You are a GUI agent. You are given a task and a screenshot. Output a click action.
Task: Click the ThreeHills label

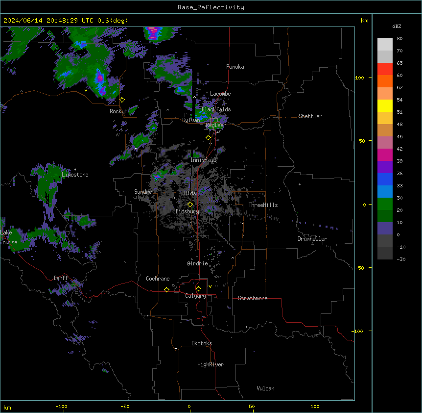(x=263, y=205)
